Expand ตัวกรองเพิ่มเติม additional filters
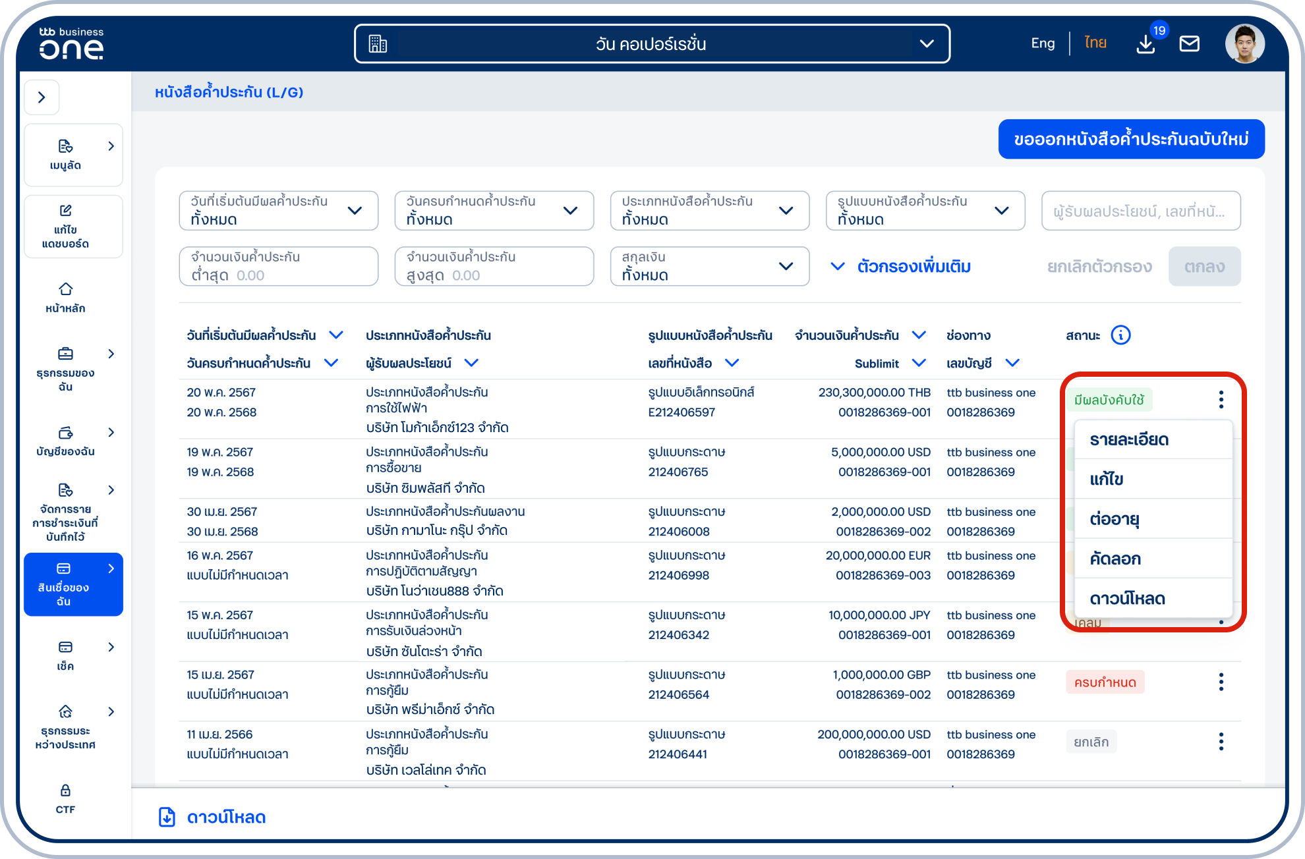1305x859 pixels. tap(901, 267)
